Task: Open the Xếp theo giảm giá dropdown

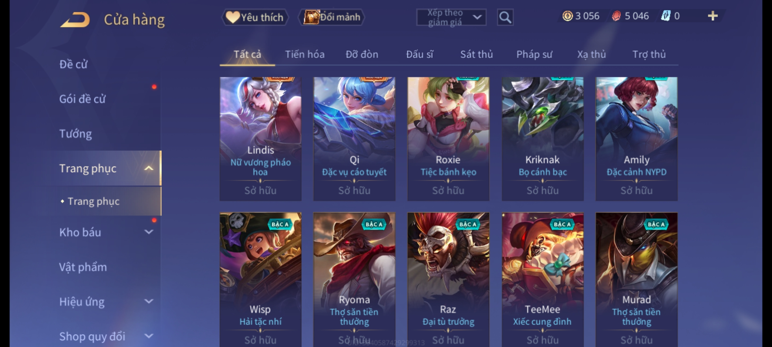Action: (x=451, y=17)
